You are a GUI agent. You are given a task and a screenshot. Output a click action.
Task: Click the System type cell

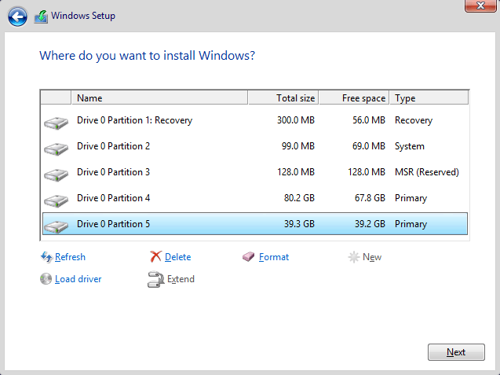tap(410, 146)
